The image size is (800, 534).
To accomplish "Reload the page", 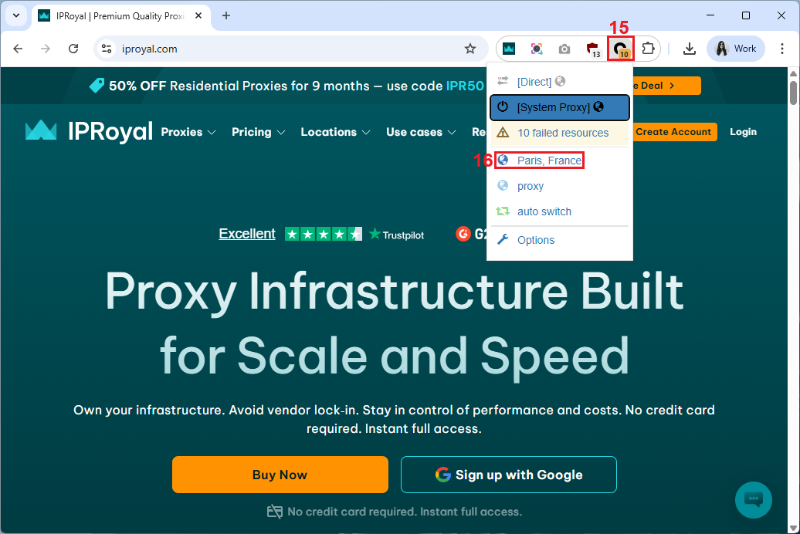I will point(73,49).
